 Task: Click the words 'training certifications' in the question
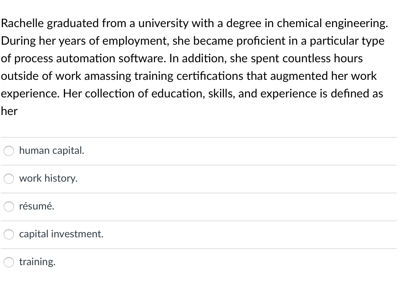(189, 76)
